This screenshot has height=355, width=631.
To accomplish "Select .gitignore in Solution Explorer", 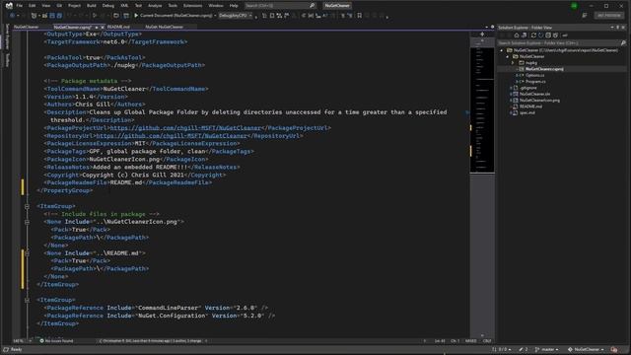I will click(528, 88).
